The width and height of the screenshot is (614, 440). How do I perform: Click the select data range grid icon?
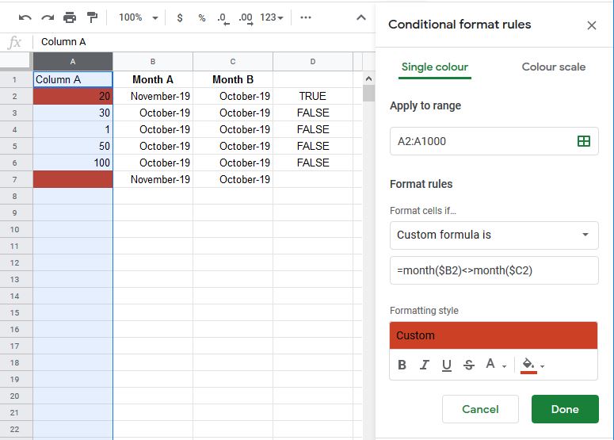(x=583, y=141)
